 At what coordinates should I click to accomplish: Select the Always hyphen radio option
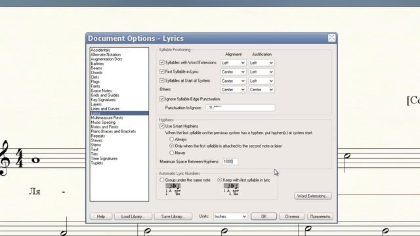(x=172, y=140)
